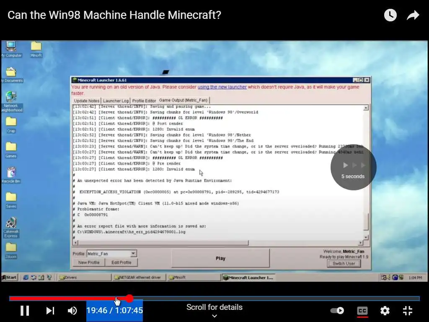Screen dimensions: 429x322
Task: Click the Watch later clock icon
Action: [390, 15]
